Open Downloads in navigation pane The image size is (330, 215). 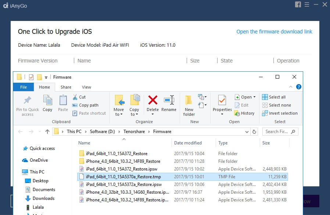click(x=40, y=198)
